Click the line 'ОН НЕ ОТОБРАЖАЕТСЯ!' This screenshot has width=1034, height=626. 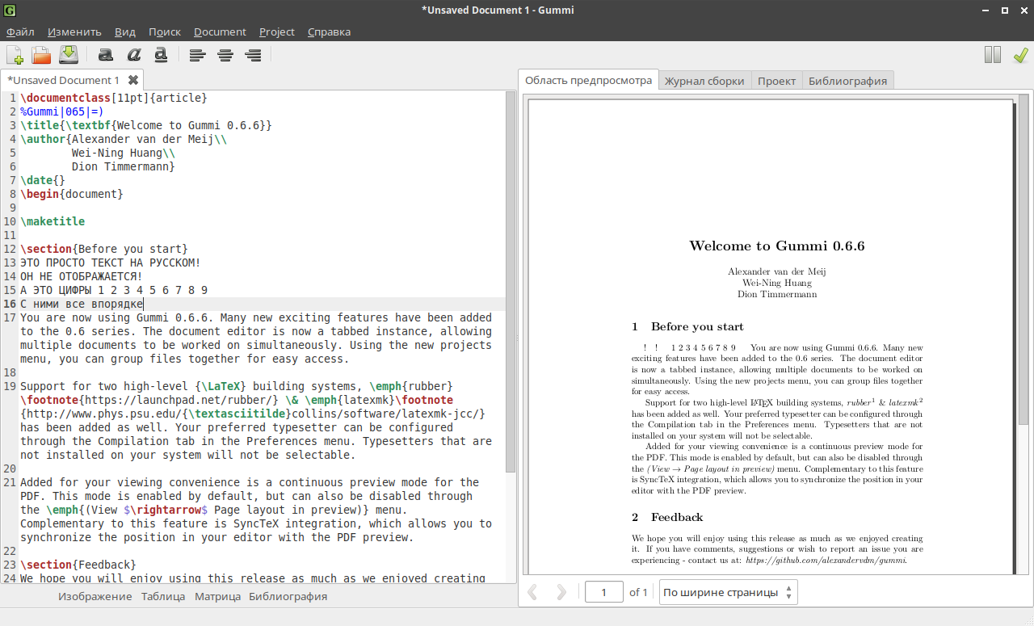(x=81, y=276)
